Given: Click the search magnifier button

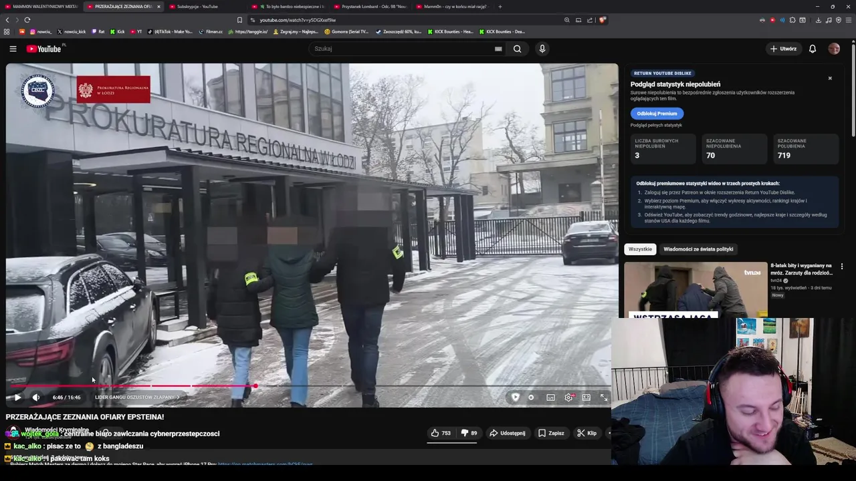Looking at the screenshot, I should (x=517, y=49).
